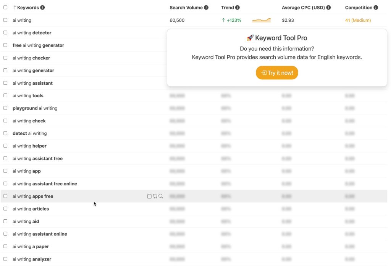Click the 'playground ai writing' keyword
The image size is (391, 267).
click(35, 108)
